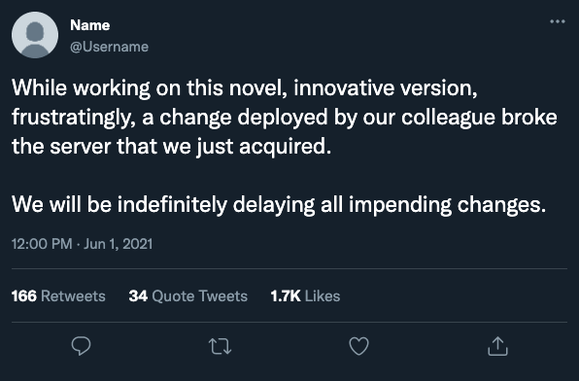View the 34 Quote Tweets list
This screenshot has width=579, height=381.
point(187,296)
